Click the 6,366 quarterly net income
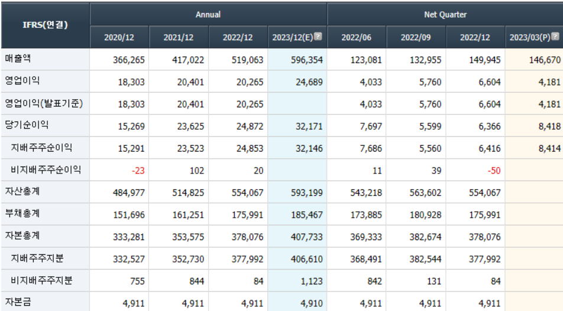The image size is (563, 311). (x=490, y=126)
